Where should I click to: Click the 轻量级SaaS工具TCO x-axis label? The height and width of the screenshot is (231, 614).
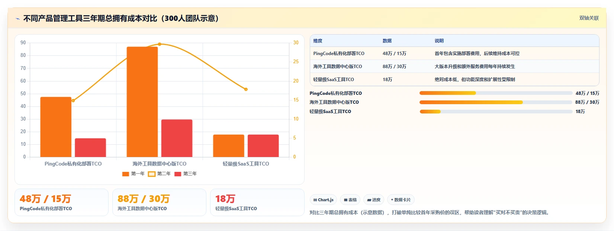(246, 164)
